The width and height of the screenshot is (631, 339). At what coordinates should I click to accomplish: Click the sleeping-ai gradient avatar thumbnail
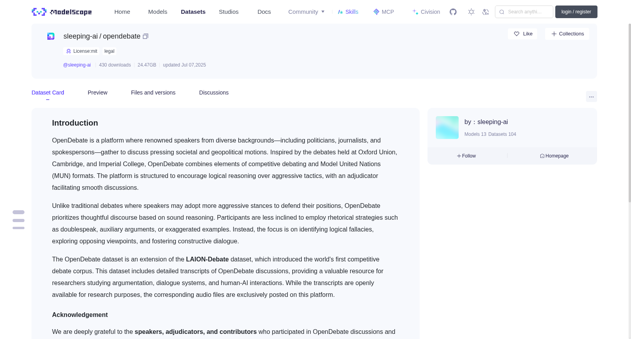coord(447,128)
